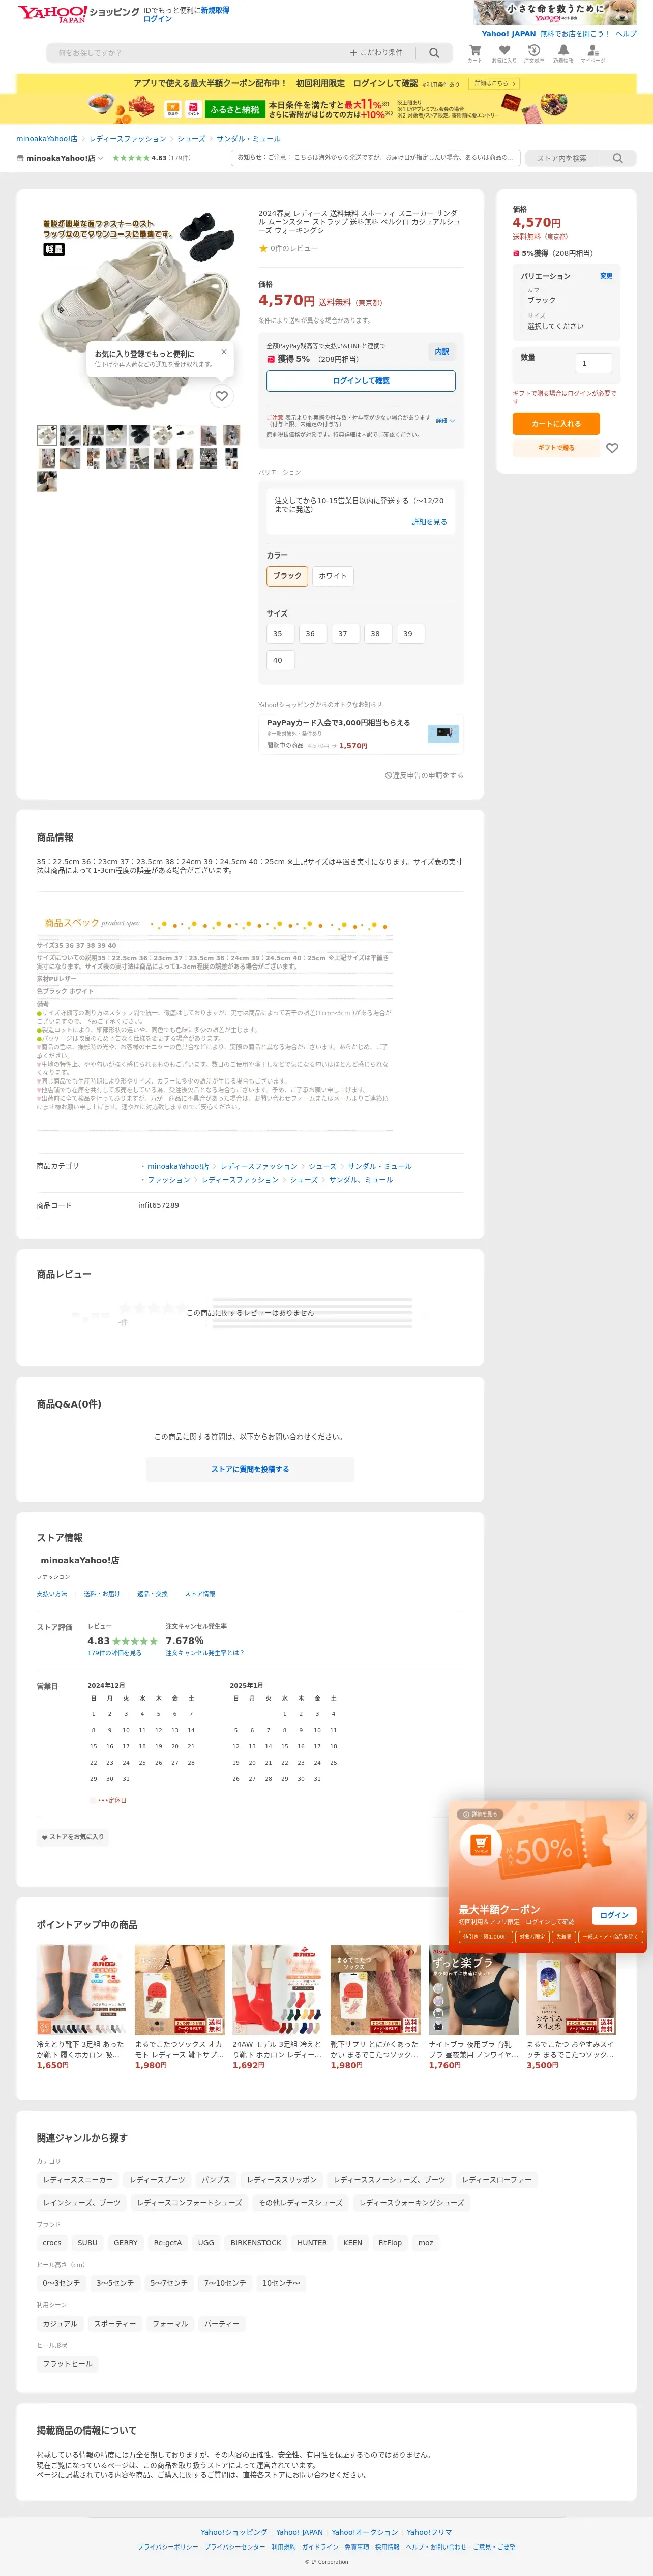Select the first product thumbnail
Image resolution: width=653 pixels, height=2576 pixels.
click(46, 434)
